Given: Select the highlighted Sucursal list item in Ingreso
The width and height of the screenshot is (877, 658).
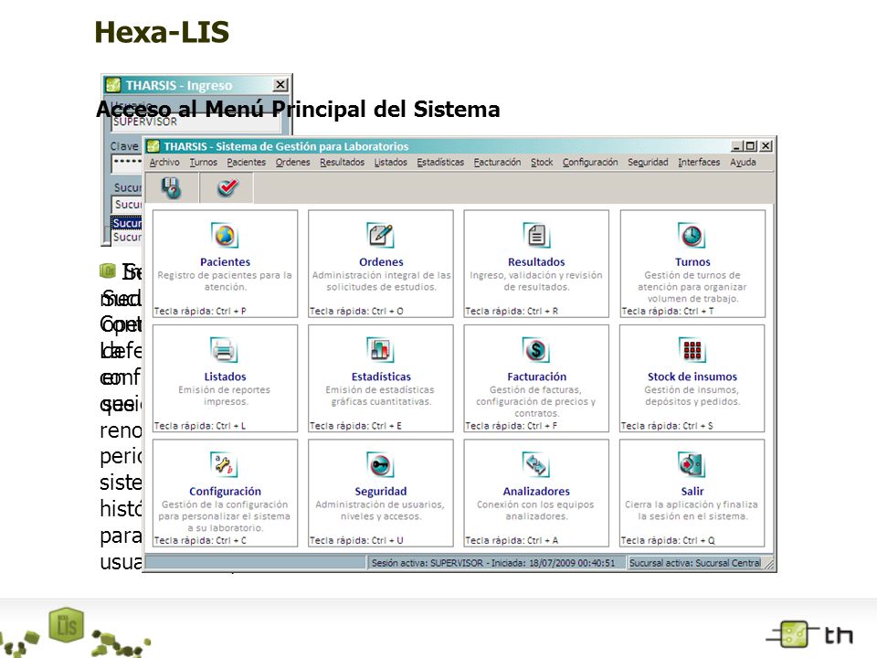Looking at the screenshot, I should pyautogui.click(x=127, y=223).
